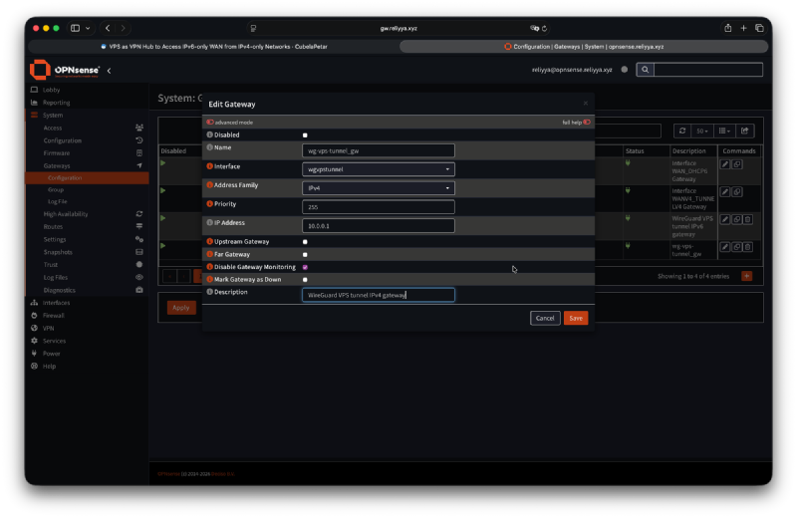Reload the page with the refresh icon in address bar

click(544, 29)
